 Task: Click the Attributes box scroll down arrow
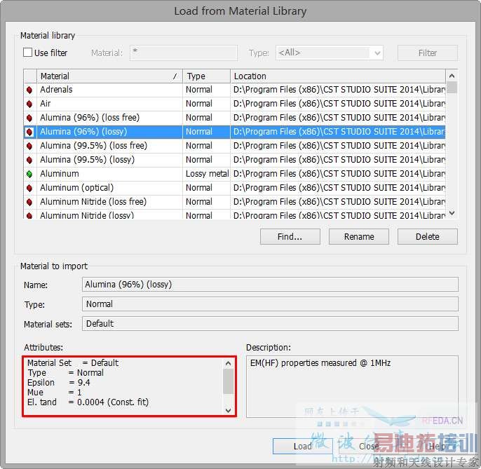[x=229, y=410]
